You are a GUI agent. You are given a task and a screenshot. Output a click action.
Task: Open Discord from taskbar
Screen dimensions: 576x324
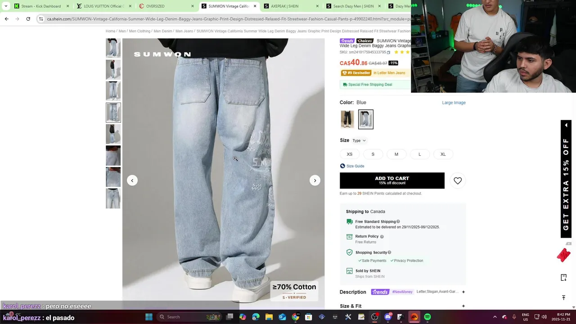(x=388, y=317)
